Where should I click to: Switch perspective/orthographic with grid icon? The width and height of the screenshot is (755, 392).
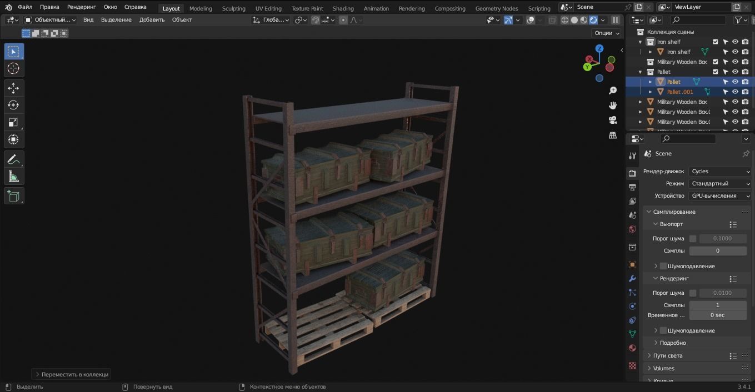(613, 135)
